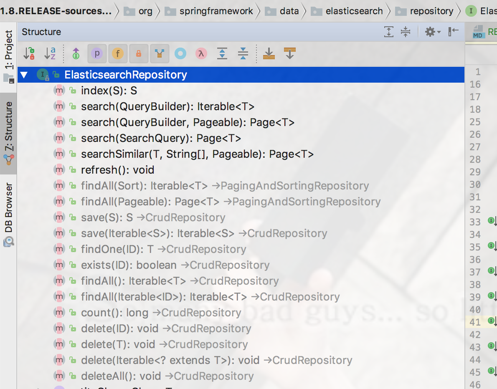
Task: Click the sources jar breadcrumb
Action: [x=56, y=11]
